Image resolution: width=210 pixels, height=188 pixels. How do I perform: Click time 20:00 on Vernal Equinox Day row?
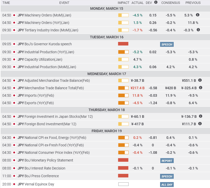[x=7, y=184]
